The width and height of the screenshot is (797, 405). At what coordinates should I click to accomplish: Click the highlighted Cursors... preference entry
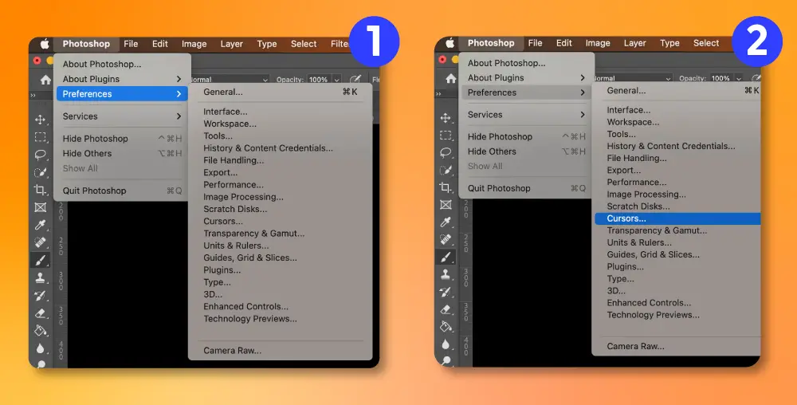pyautogui.click(x=677, y=218)
